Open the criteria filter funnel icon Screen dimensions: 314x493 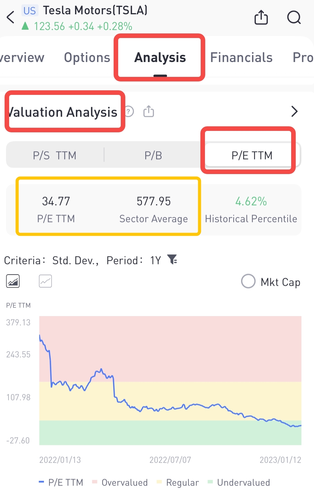pyautogui.click(x=172, y=260)
